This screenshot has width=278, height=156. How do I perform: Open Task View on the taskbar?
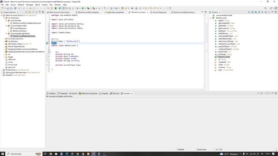click(x=45, y=154)
